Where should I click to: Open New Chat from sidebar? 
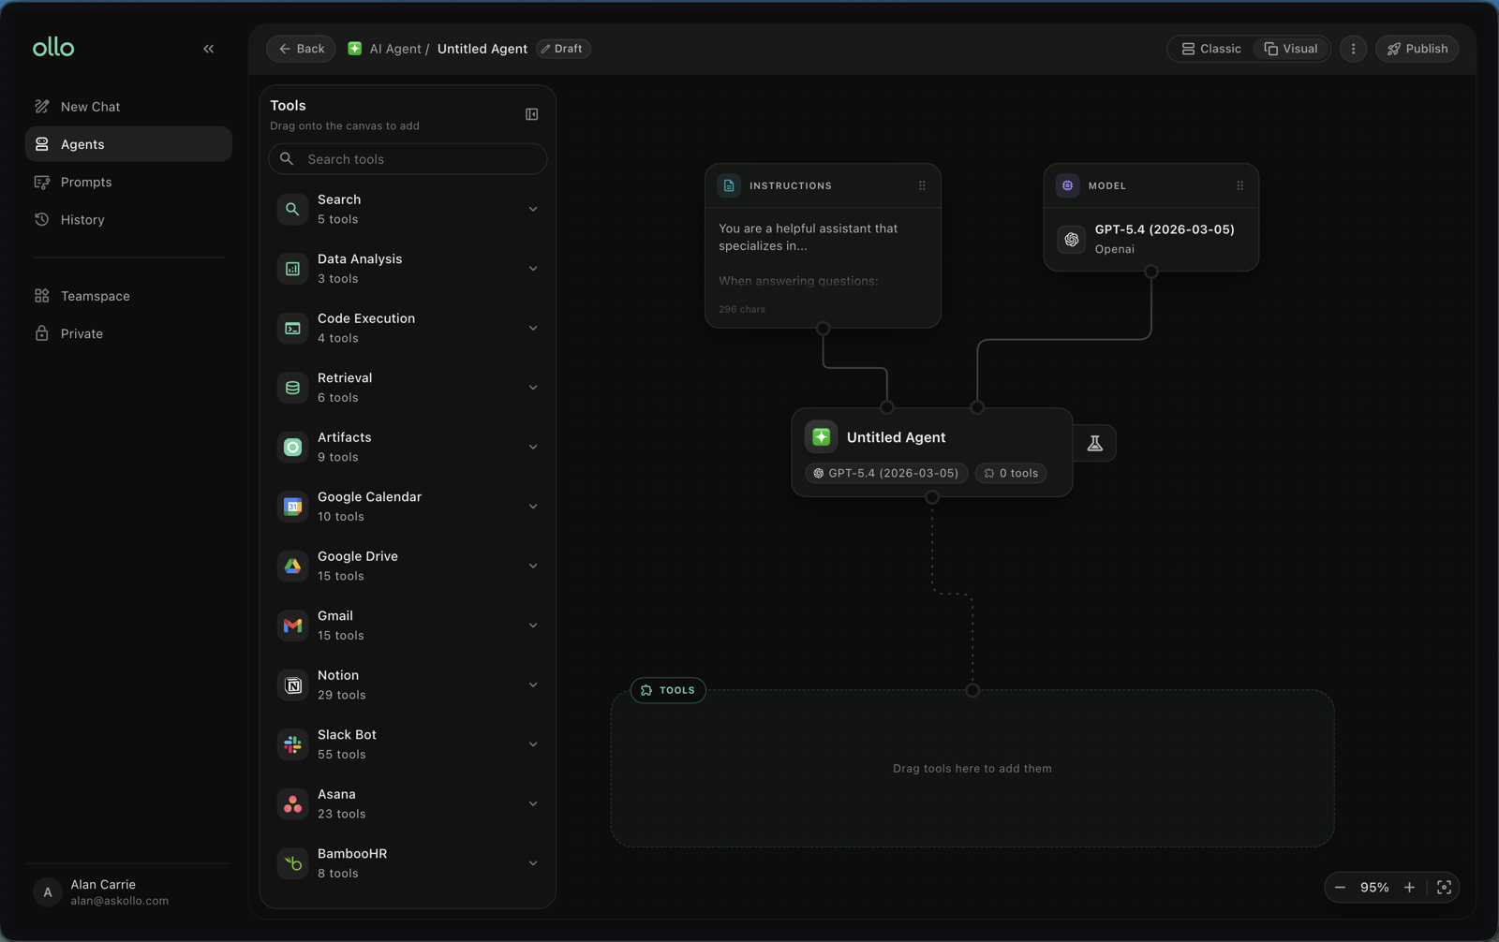coord(128,107)
